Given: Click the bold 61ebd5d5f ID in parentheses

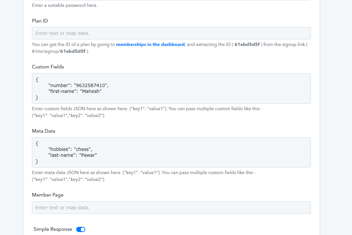Looking at the screenshot, I should point(247,44).
